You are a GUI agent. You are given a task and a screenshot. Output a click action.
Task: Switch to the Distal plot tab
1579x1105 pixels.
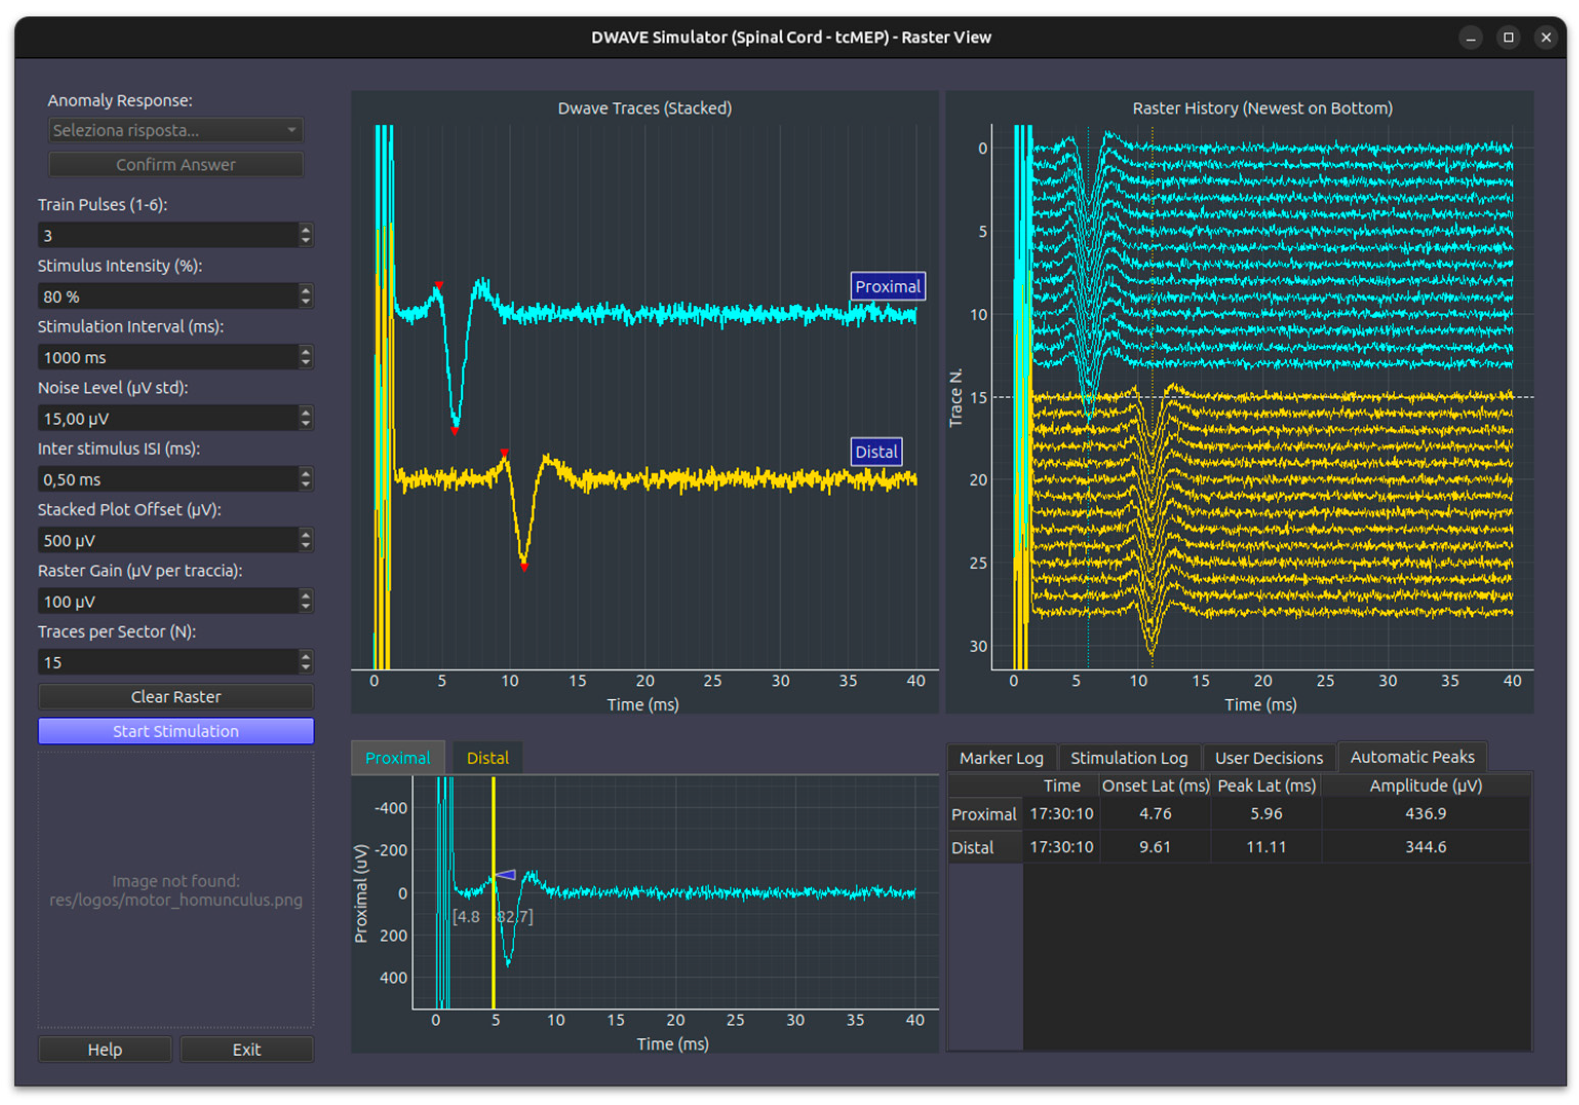coord(487,758)
